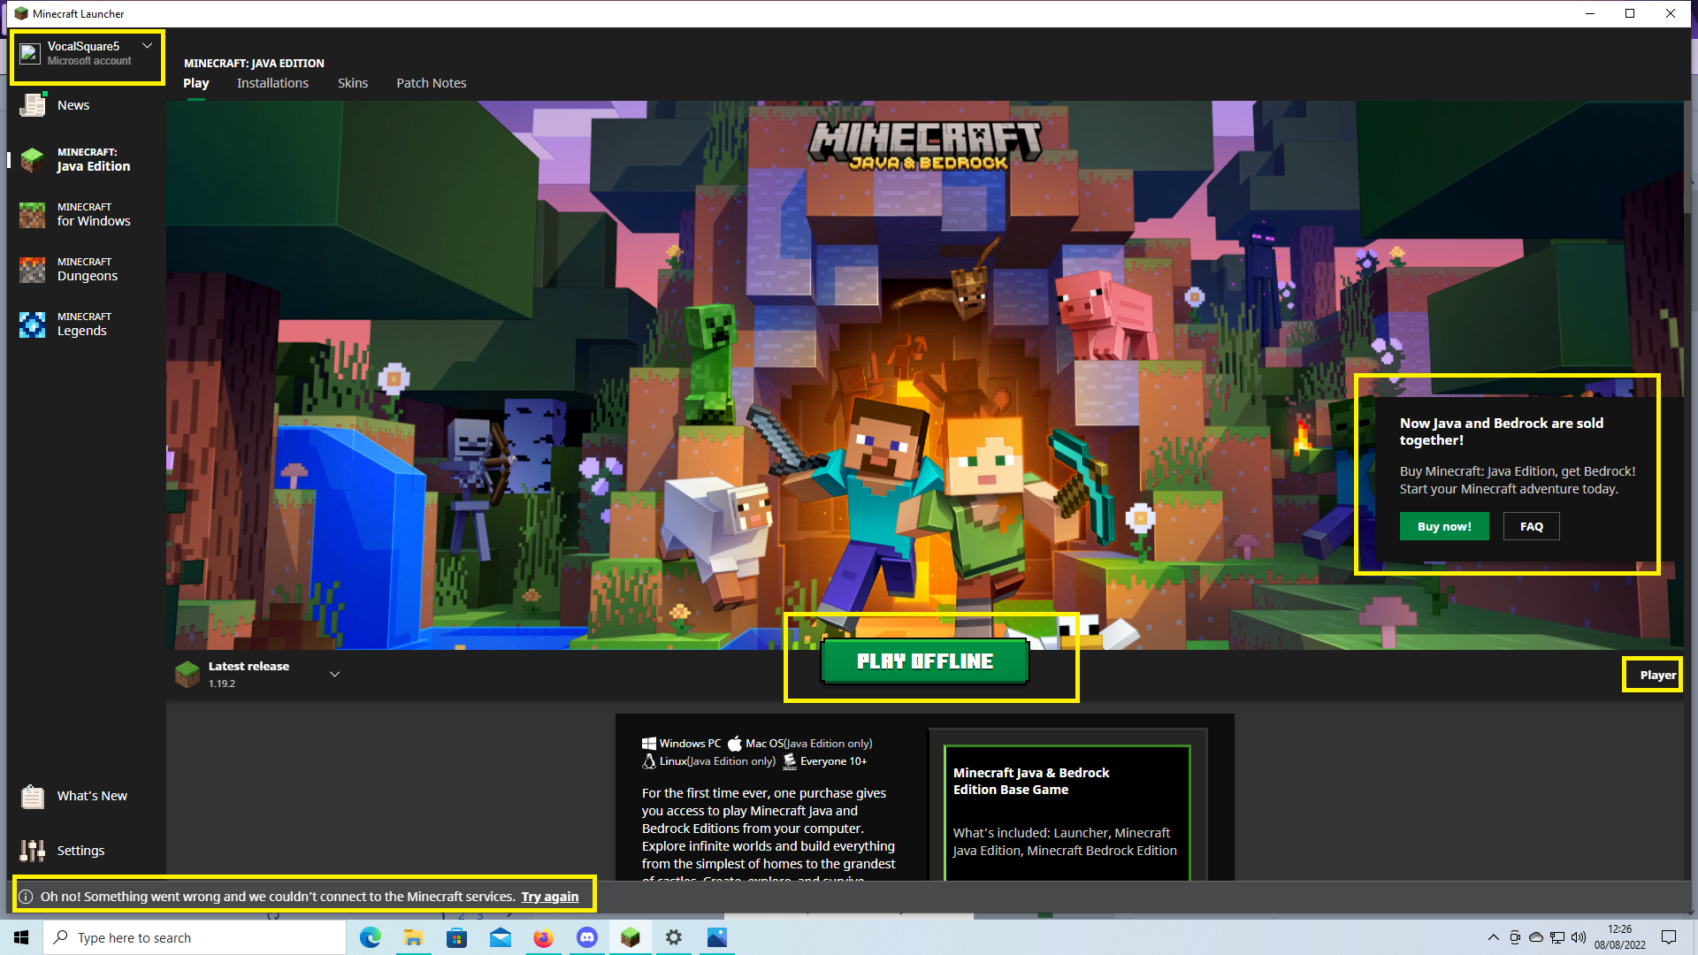This screenshot has height=955, width=1698.
Task: Open the Skins tab
Action: coord(352,83)
